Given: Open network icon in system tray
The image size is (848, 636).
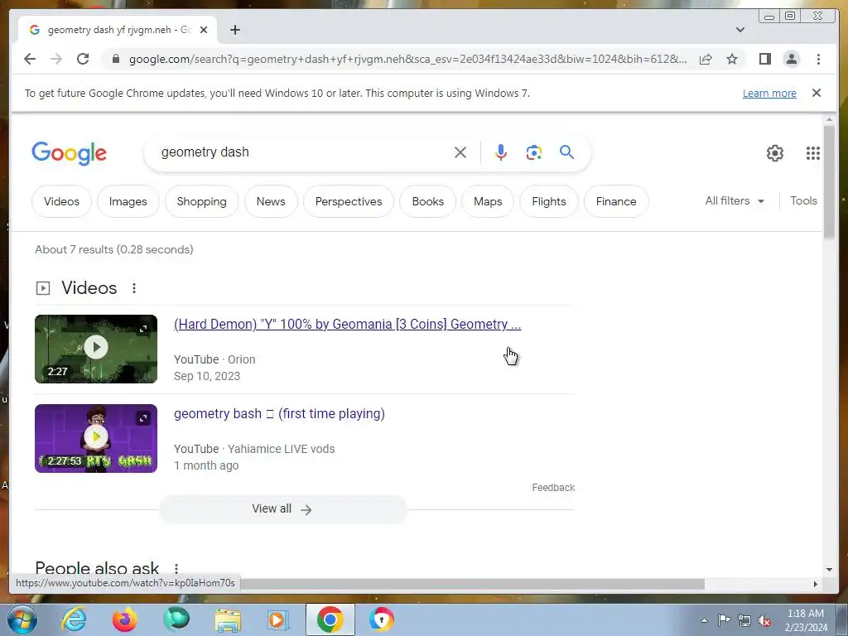Looking at the screenshot, I should pyautogui.click(x=744, y=620).
